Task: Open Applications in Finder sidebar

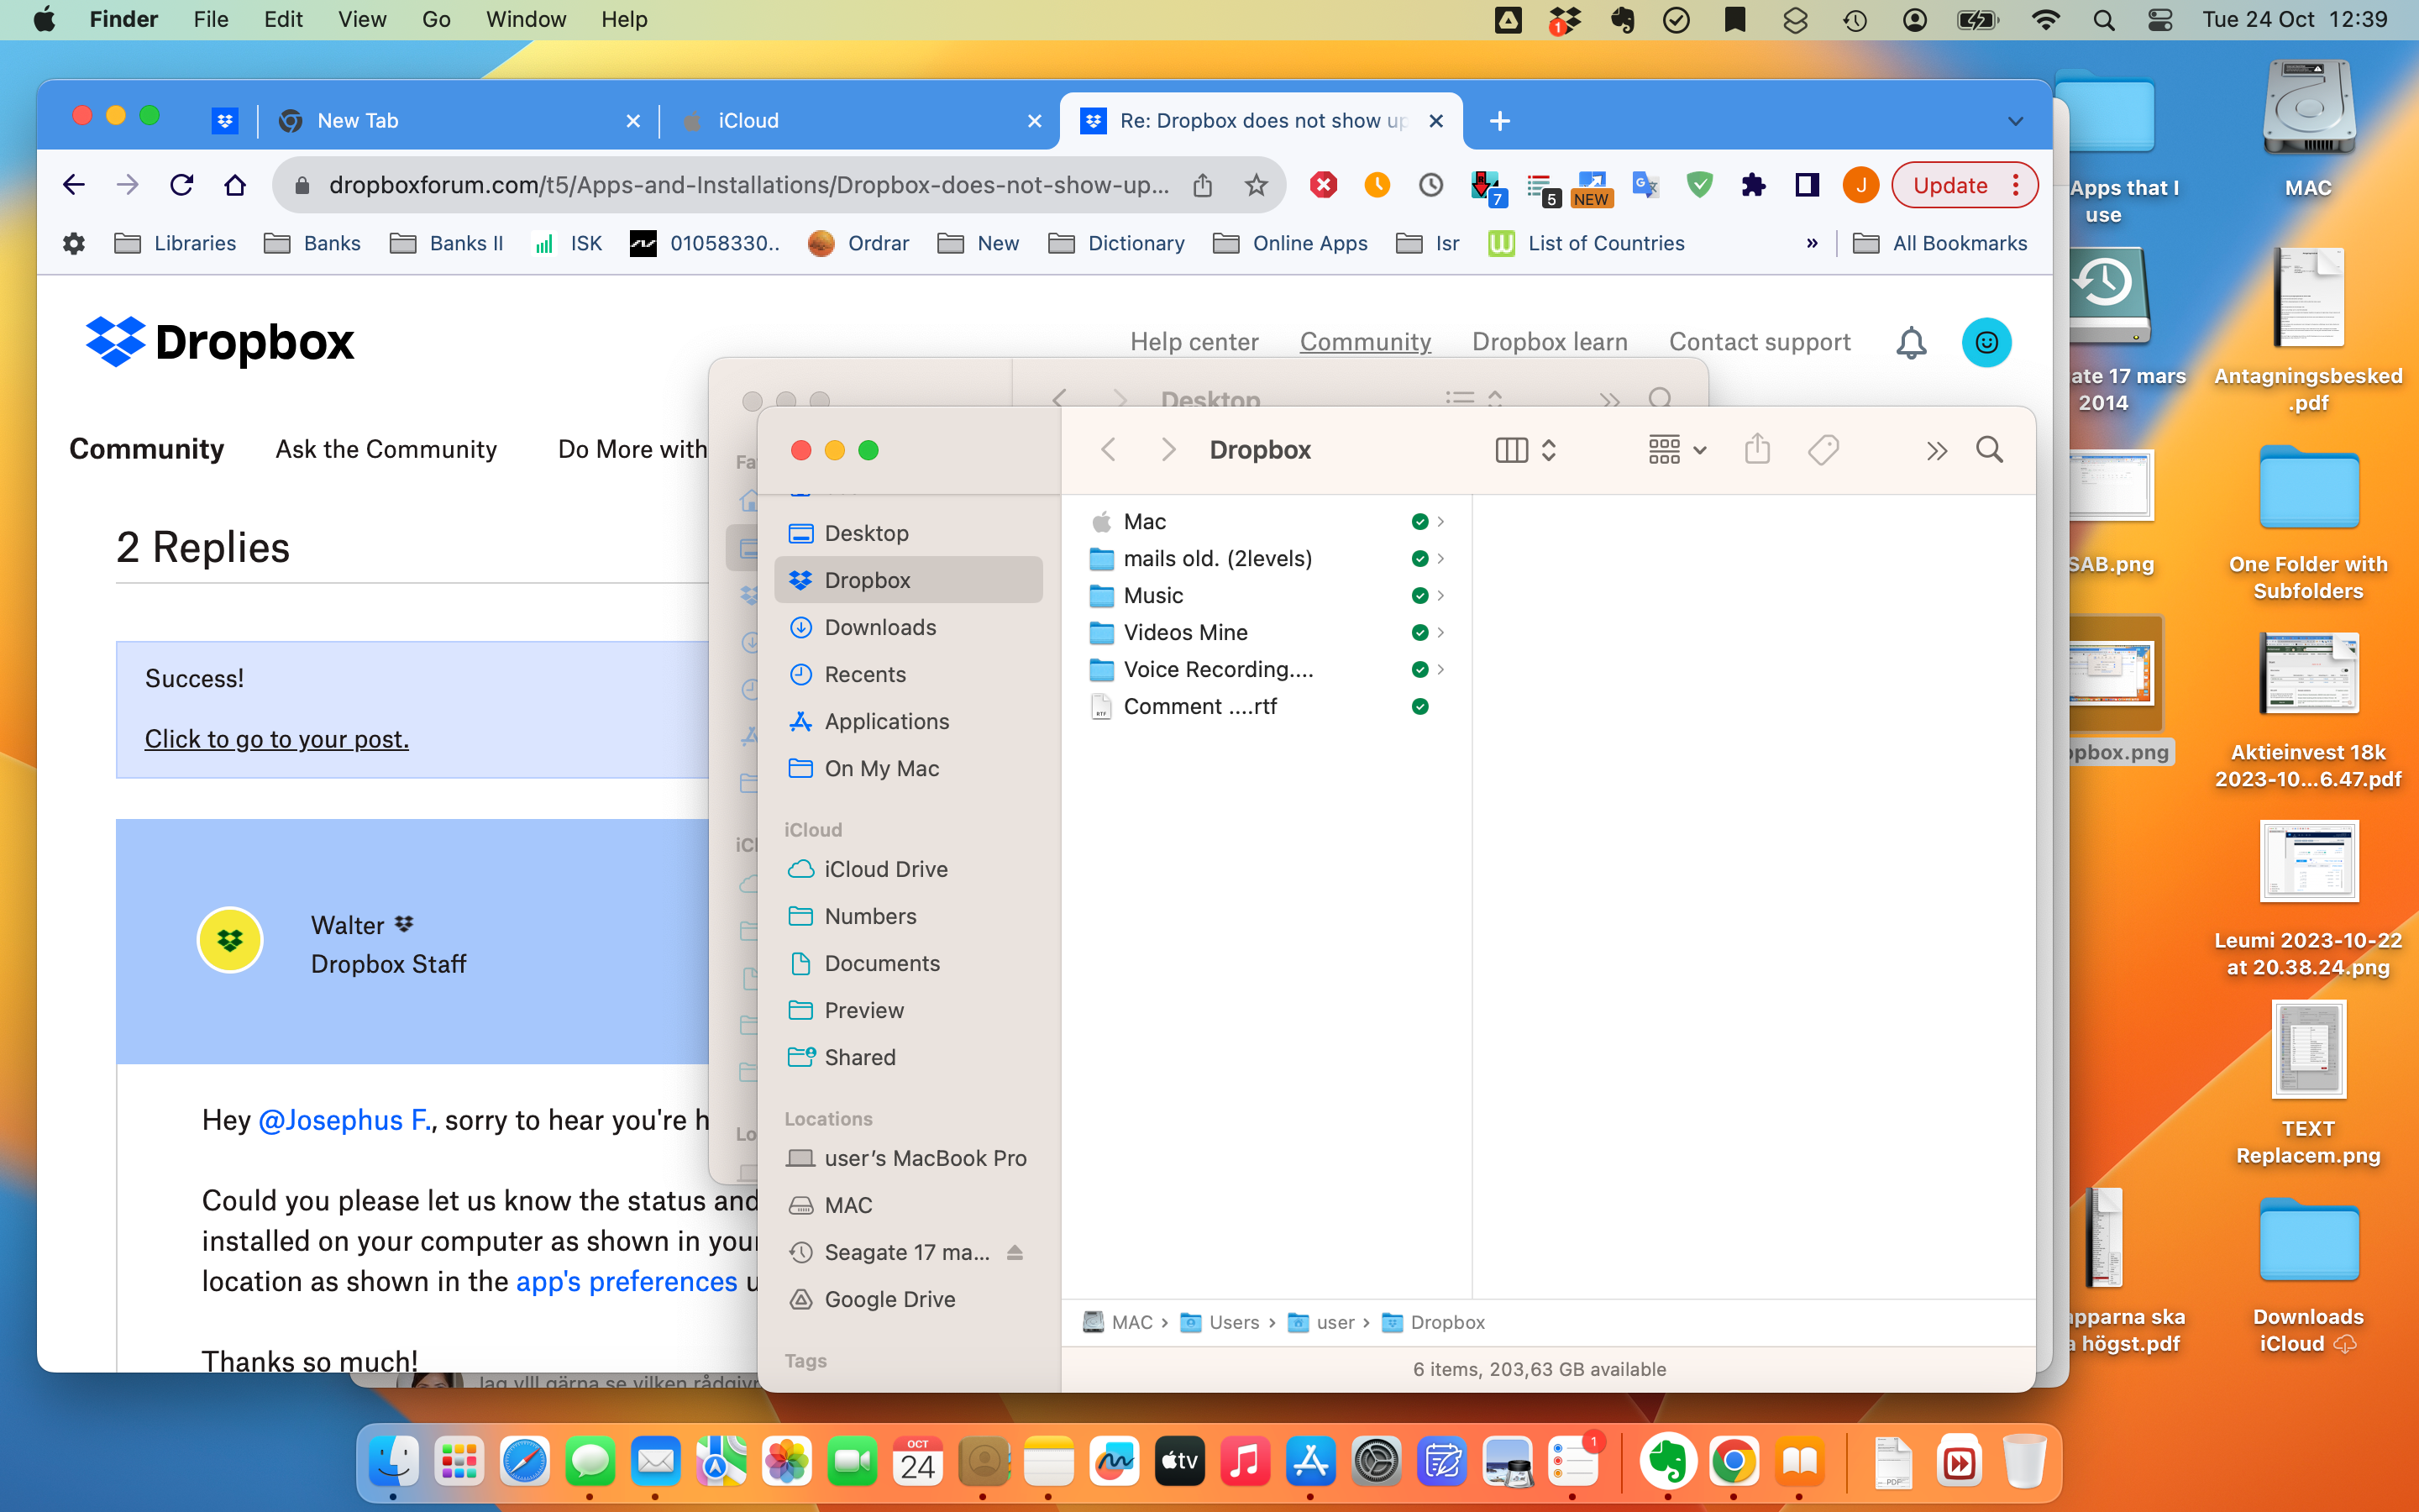Action: tap(908, 721)
